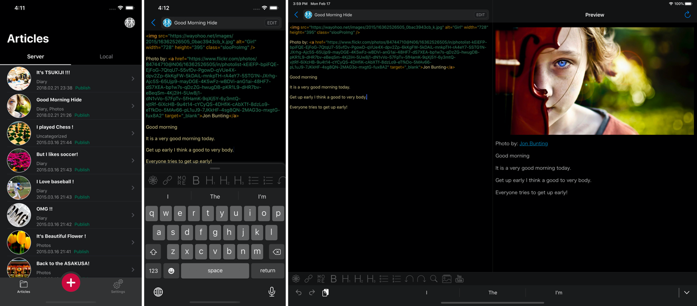
Task: Open the "But I likes soccer!" article
Action: 71,161
